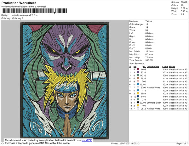189x146 pixels.
Task: Select the green swatch in stop row 3
Action: coord(138,75)
